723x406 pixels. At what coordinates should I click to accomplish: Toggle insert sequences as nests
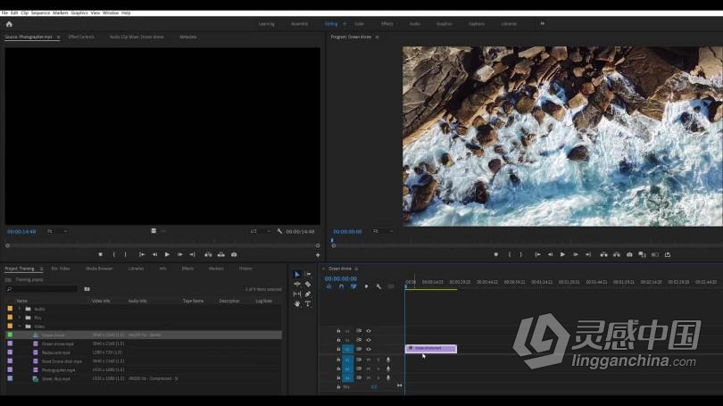click(328, 286)
